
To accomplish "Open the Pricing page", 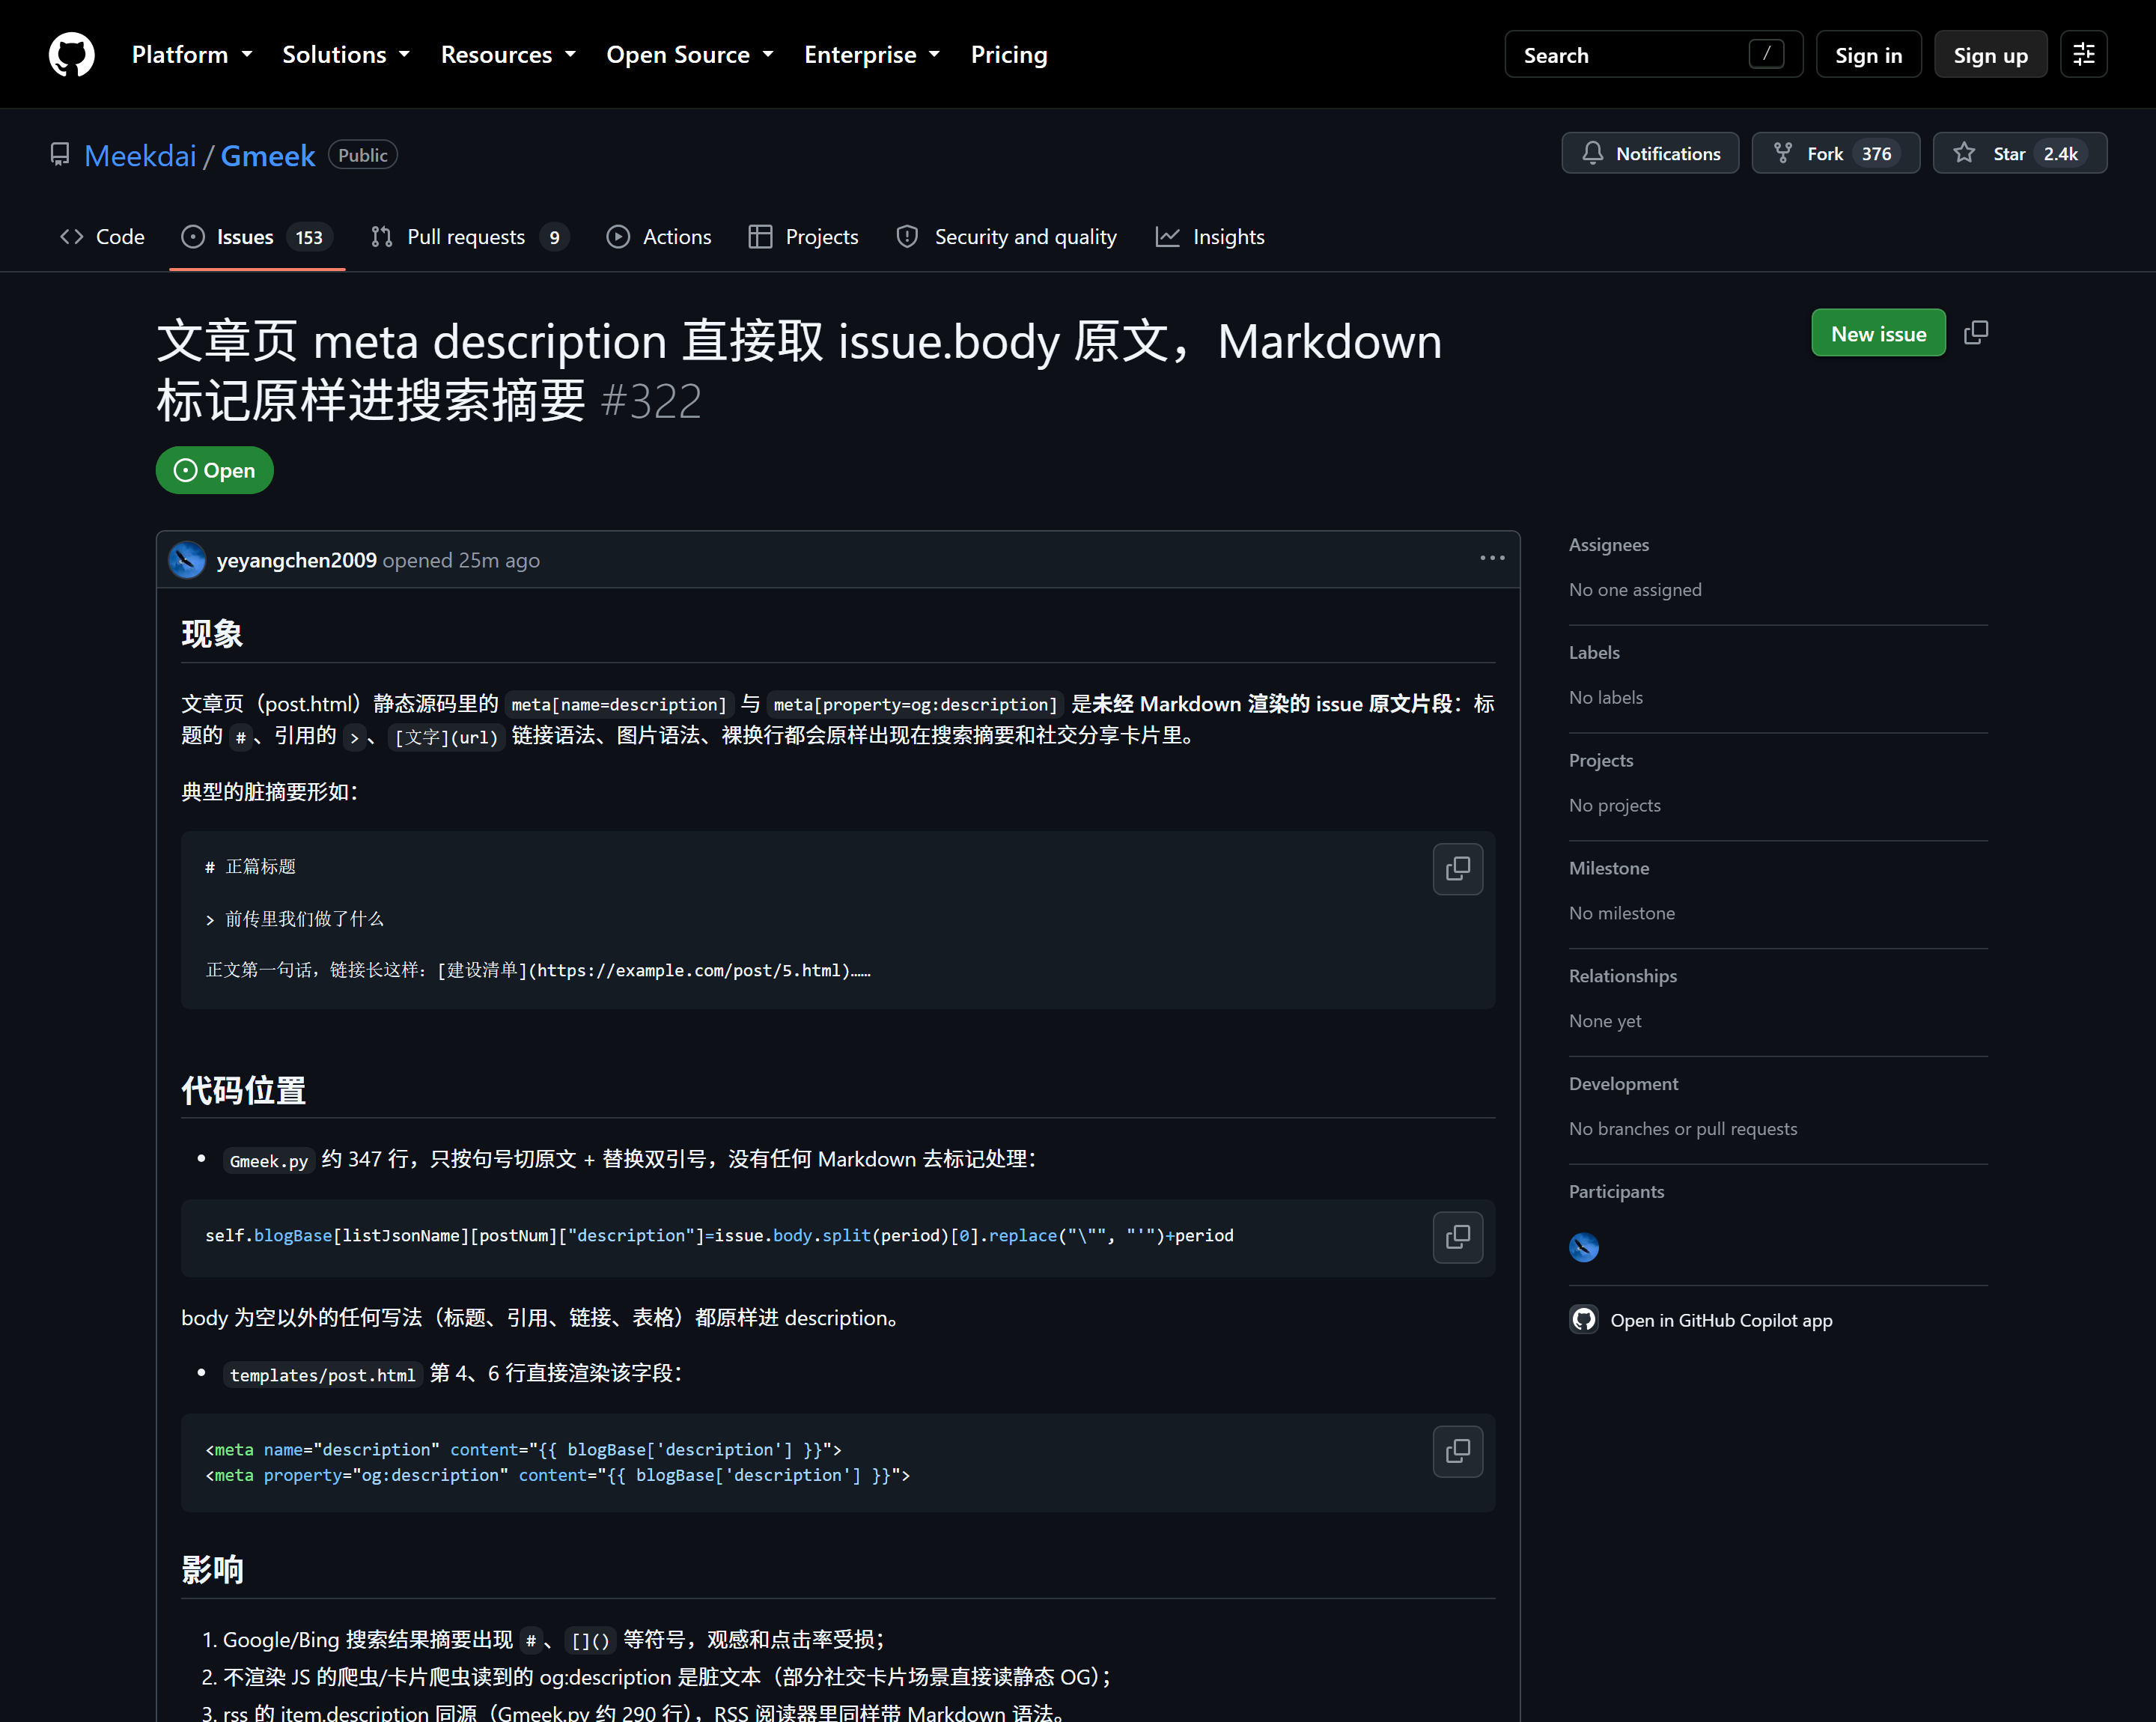I will coord(1009,54).
